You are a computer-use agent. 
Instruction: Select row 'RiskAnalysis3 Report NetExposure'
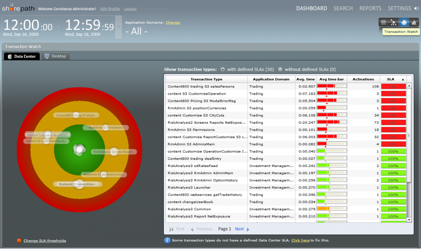coord(286,216)
